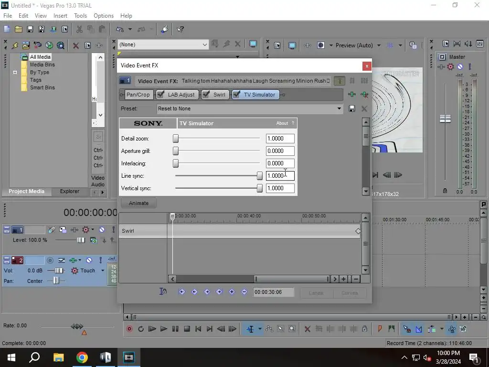Image resolution: width=489 pixels, height=367 pixels.
Task: Expand the By Type tree node
Action: coord(15,73)
